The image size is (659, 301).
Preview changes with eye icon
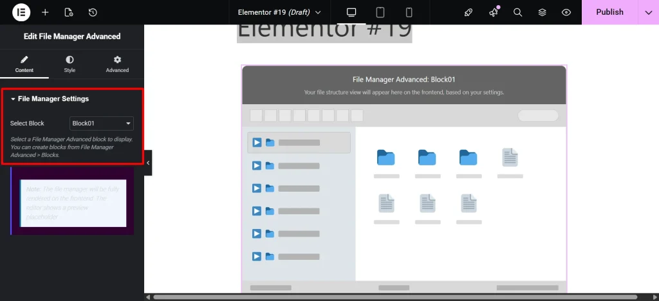coord(566,13)
